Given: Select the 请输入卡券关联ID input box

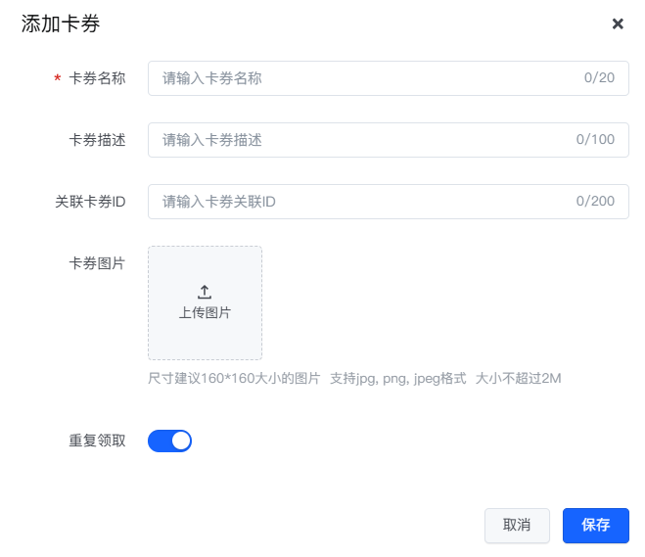Looking at the screenshot, I should [x=362, y=202].
